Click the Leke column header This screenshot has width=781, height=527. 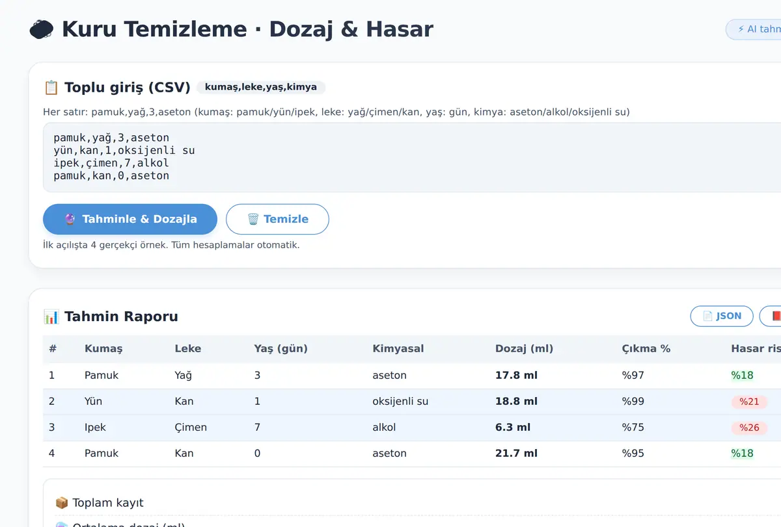[x=188, y=348]
